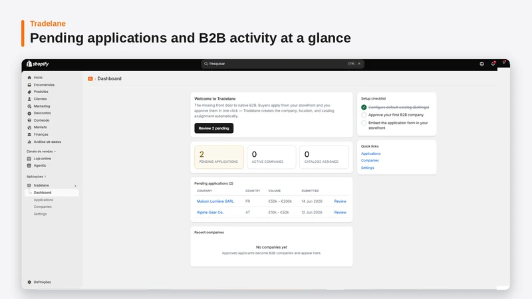Click the pin dot next to tradelane
The image size is (532, 299).
75,186
